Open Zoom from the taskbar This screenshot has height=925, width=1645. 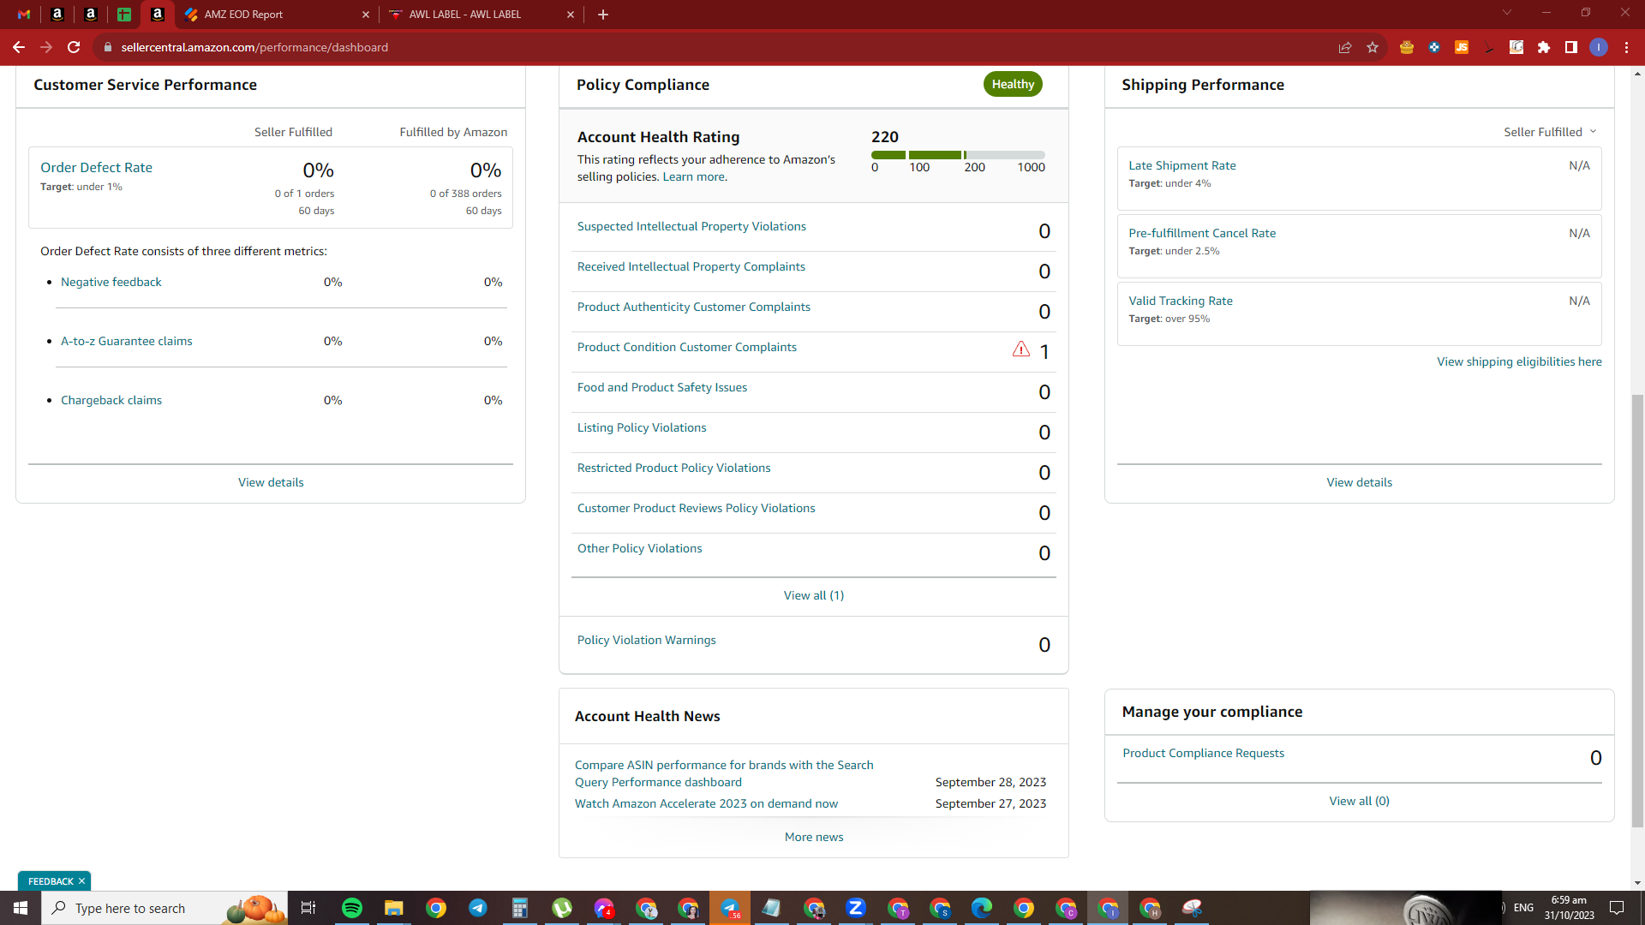(856, 908)
